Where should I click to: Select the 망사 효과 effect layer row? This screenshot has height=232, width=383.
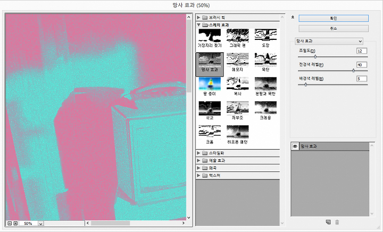[330, 146]
